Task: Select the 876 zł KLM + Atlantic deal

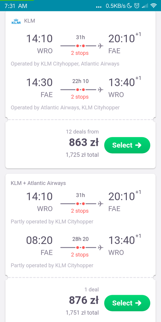Action: coord(127,303)
